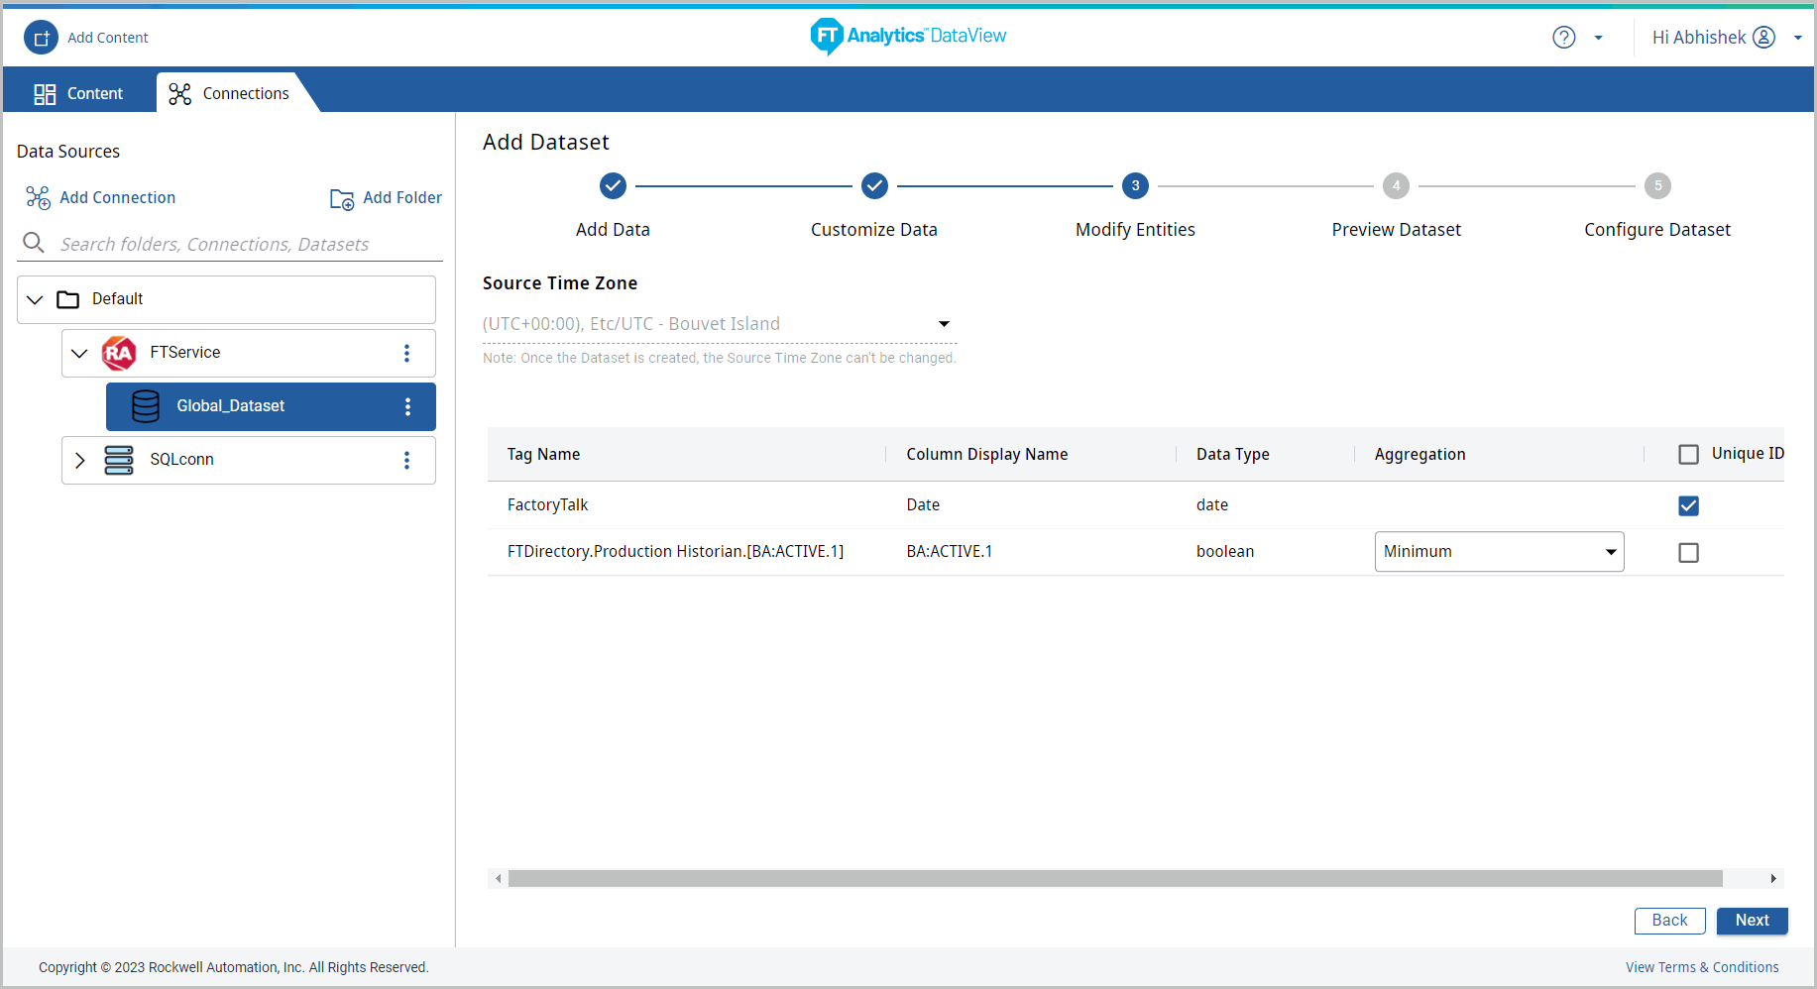Click the FactoryTalk tag name cell
Image resolution: width=1817 pixels, height=989 pixels.
(x=547, y=505)
